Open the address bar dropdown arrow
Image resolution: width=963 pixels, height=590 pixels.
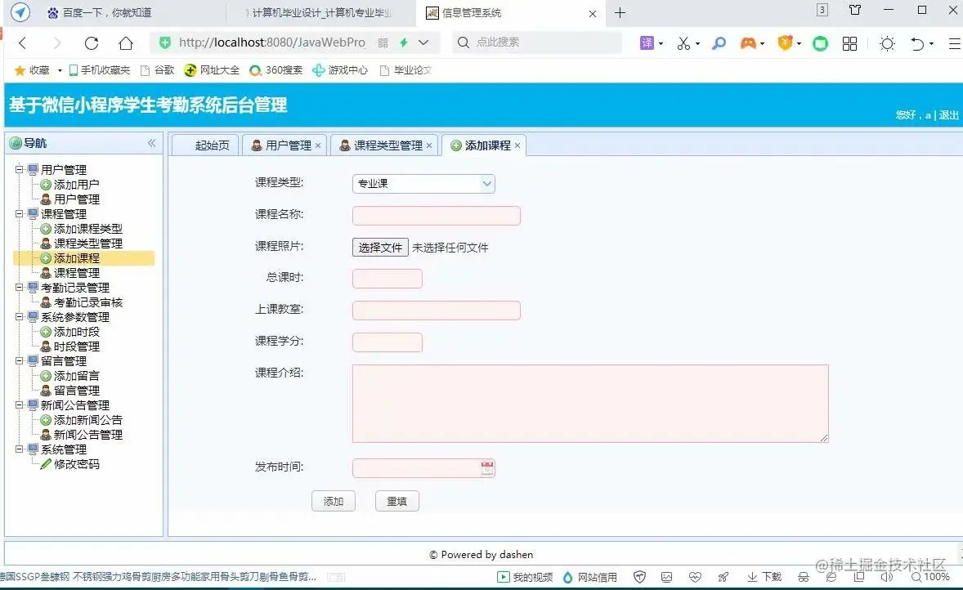click(x=423, y=42)
